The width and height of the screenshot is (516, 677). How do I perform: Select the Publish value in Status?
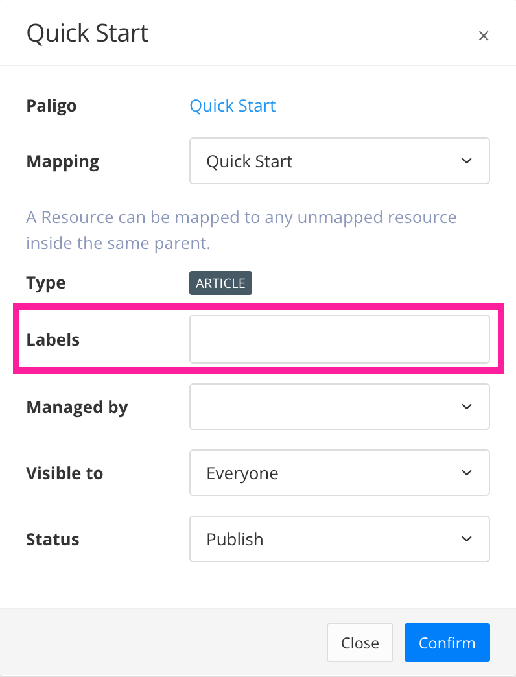coord(234,539)
